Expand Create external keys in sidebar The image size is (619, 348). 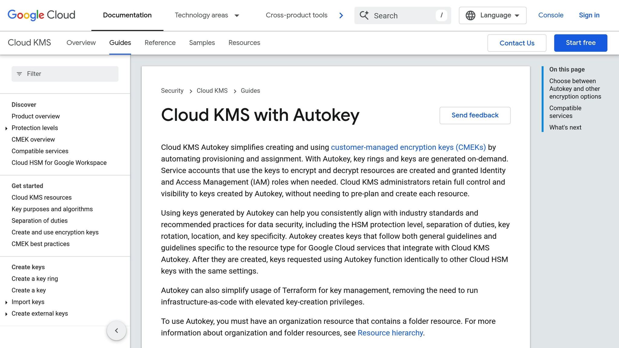coord(6,314)
